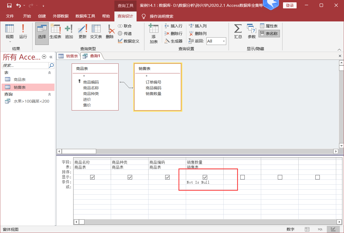Switch to the 查询1 document tab
The width and height of the screenshot is (344, 233).
[91, 56]
